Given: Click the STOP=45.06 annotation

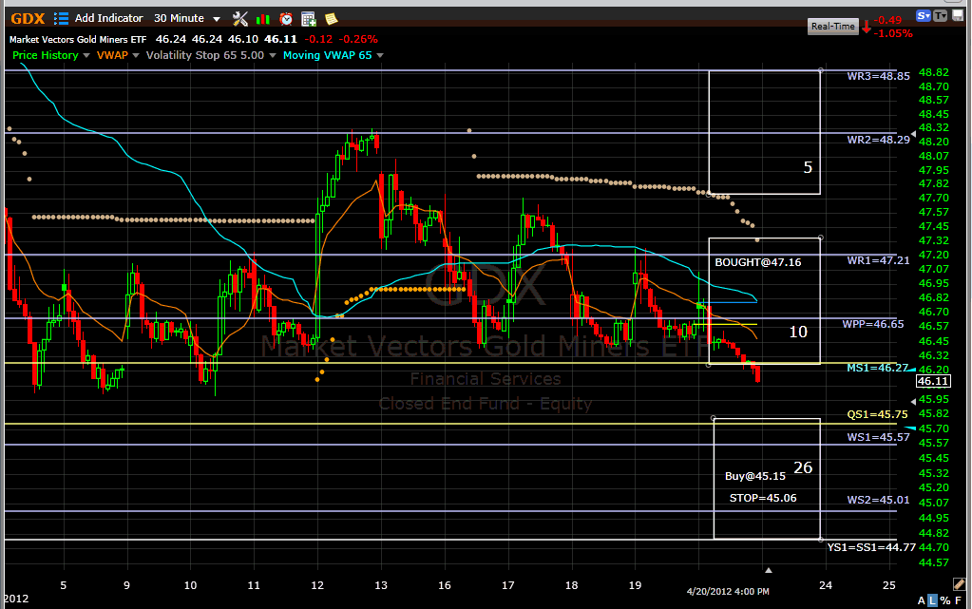Looking at the screenshot, I should [x=763, y=498].
